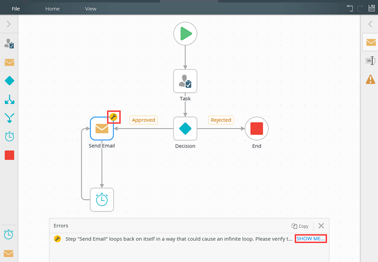The image size is (378, 262).
Task: Open the Home tab
Action: 52,9
